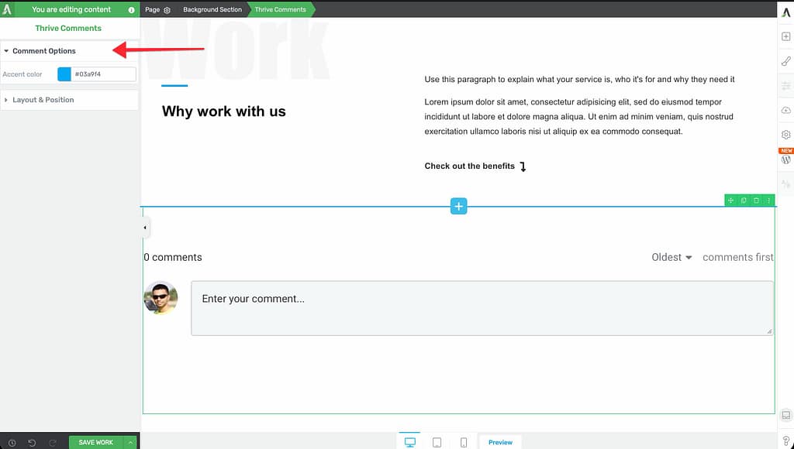The width and height of the screenshot is (794, 449).
Task: Open the Oldest comments sort dropdown
Action: [671, 257]
